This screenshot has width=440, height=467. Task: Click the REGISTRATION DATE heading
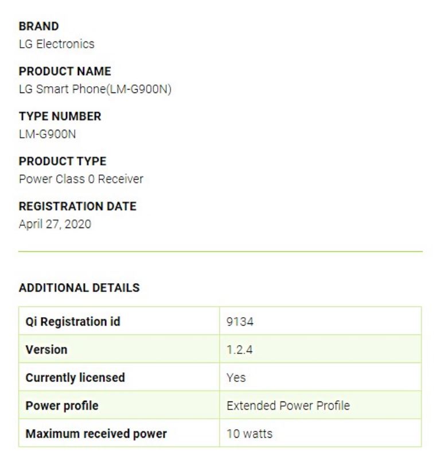77,206
